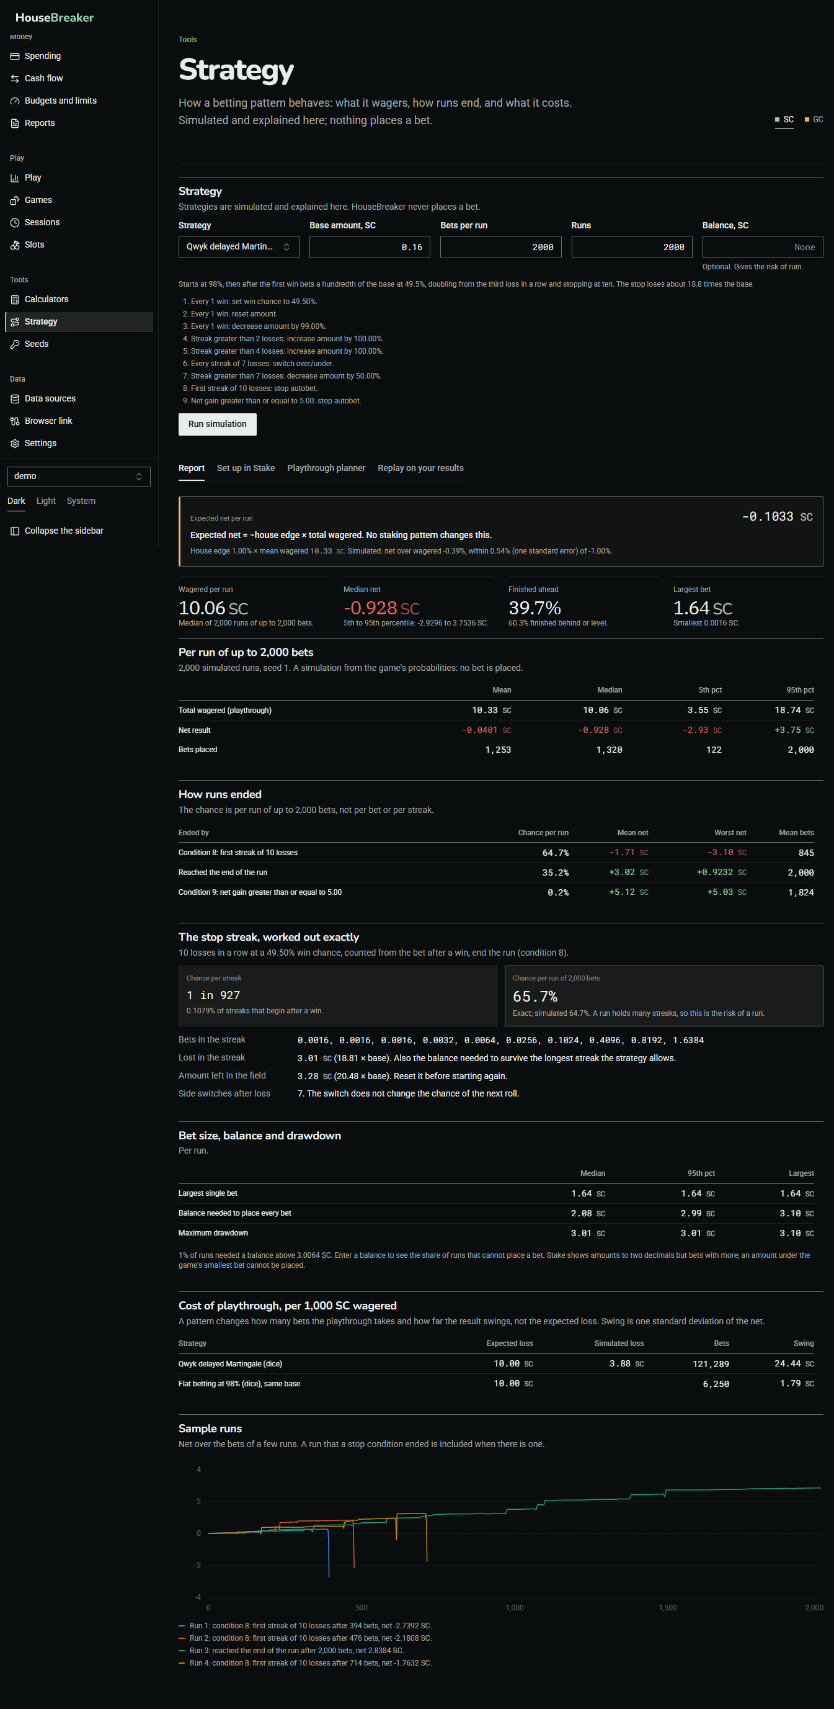Click the Games dice icon
This screenshot has width=834, height=1709.
[15, 200]
